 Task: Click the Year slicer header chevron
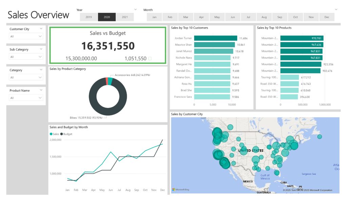coord(136,10)
